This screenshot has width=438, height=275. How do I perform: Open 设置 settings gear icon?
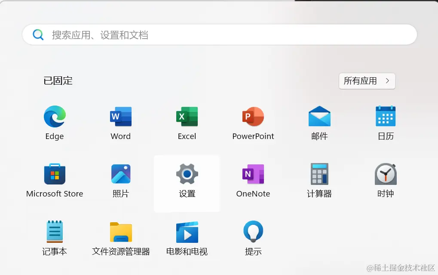click(x=187, y=174)
